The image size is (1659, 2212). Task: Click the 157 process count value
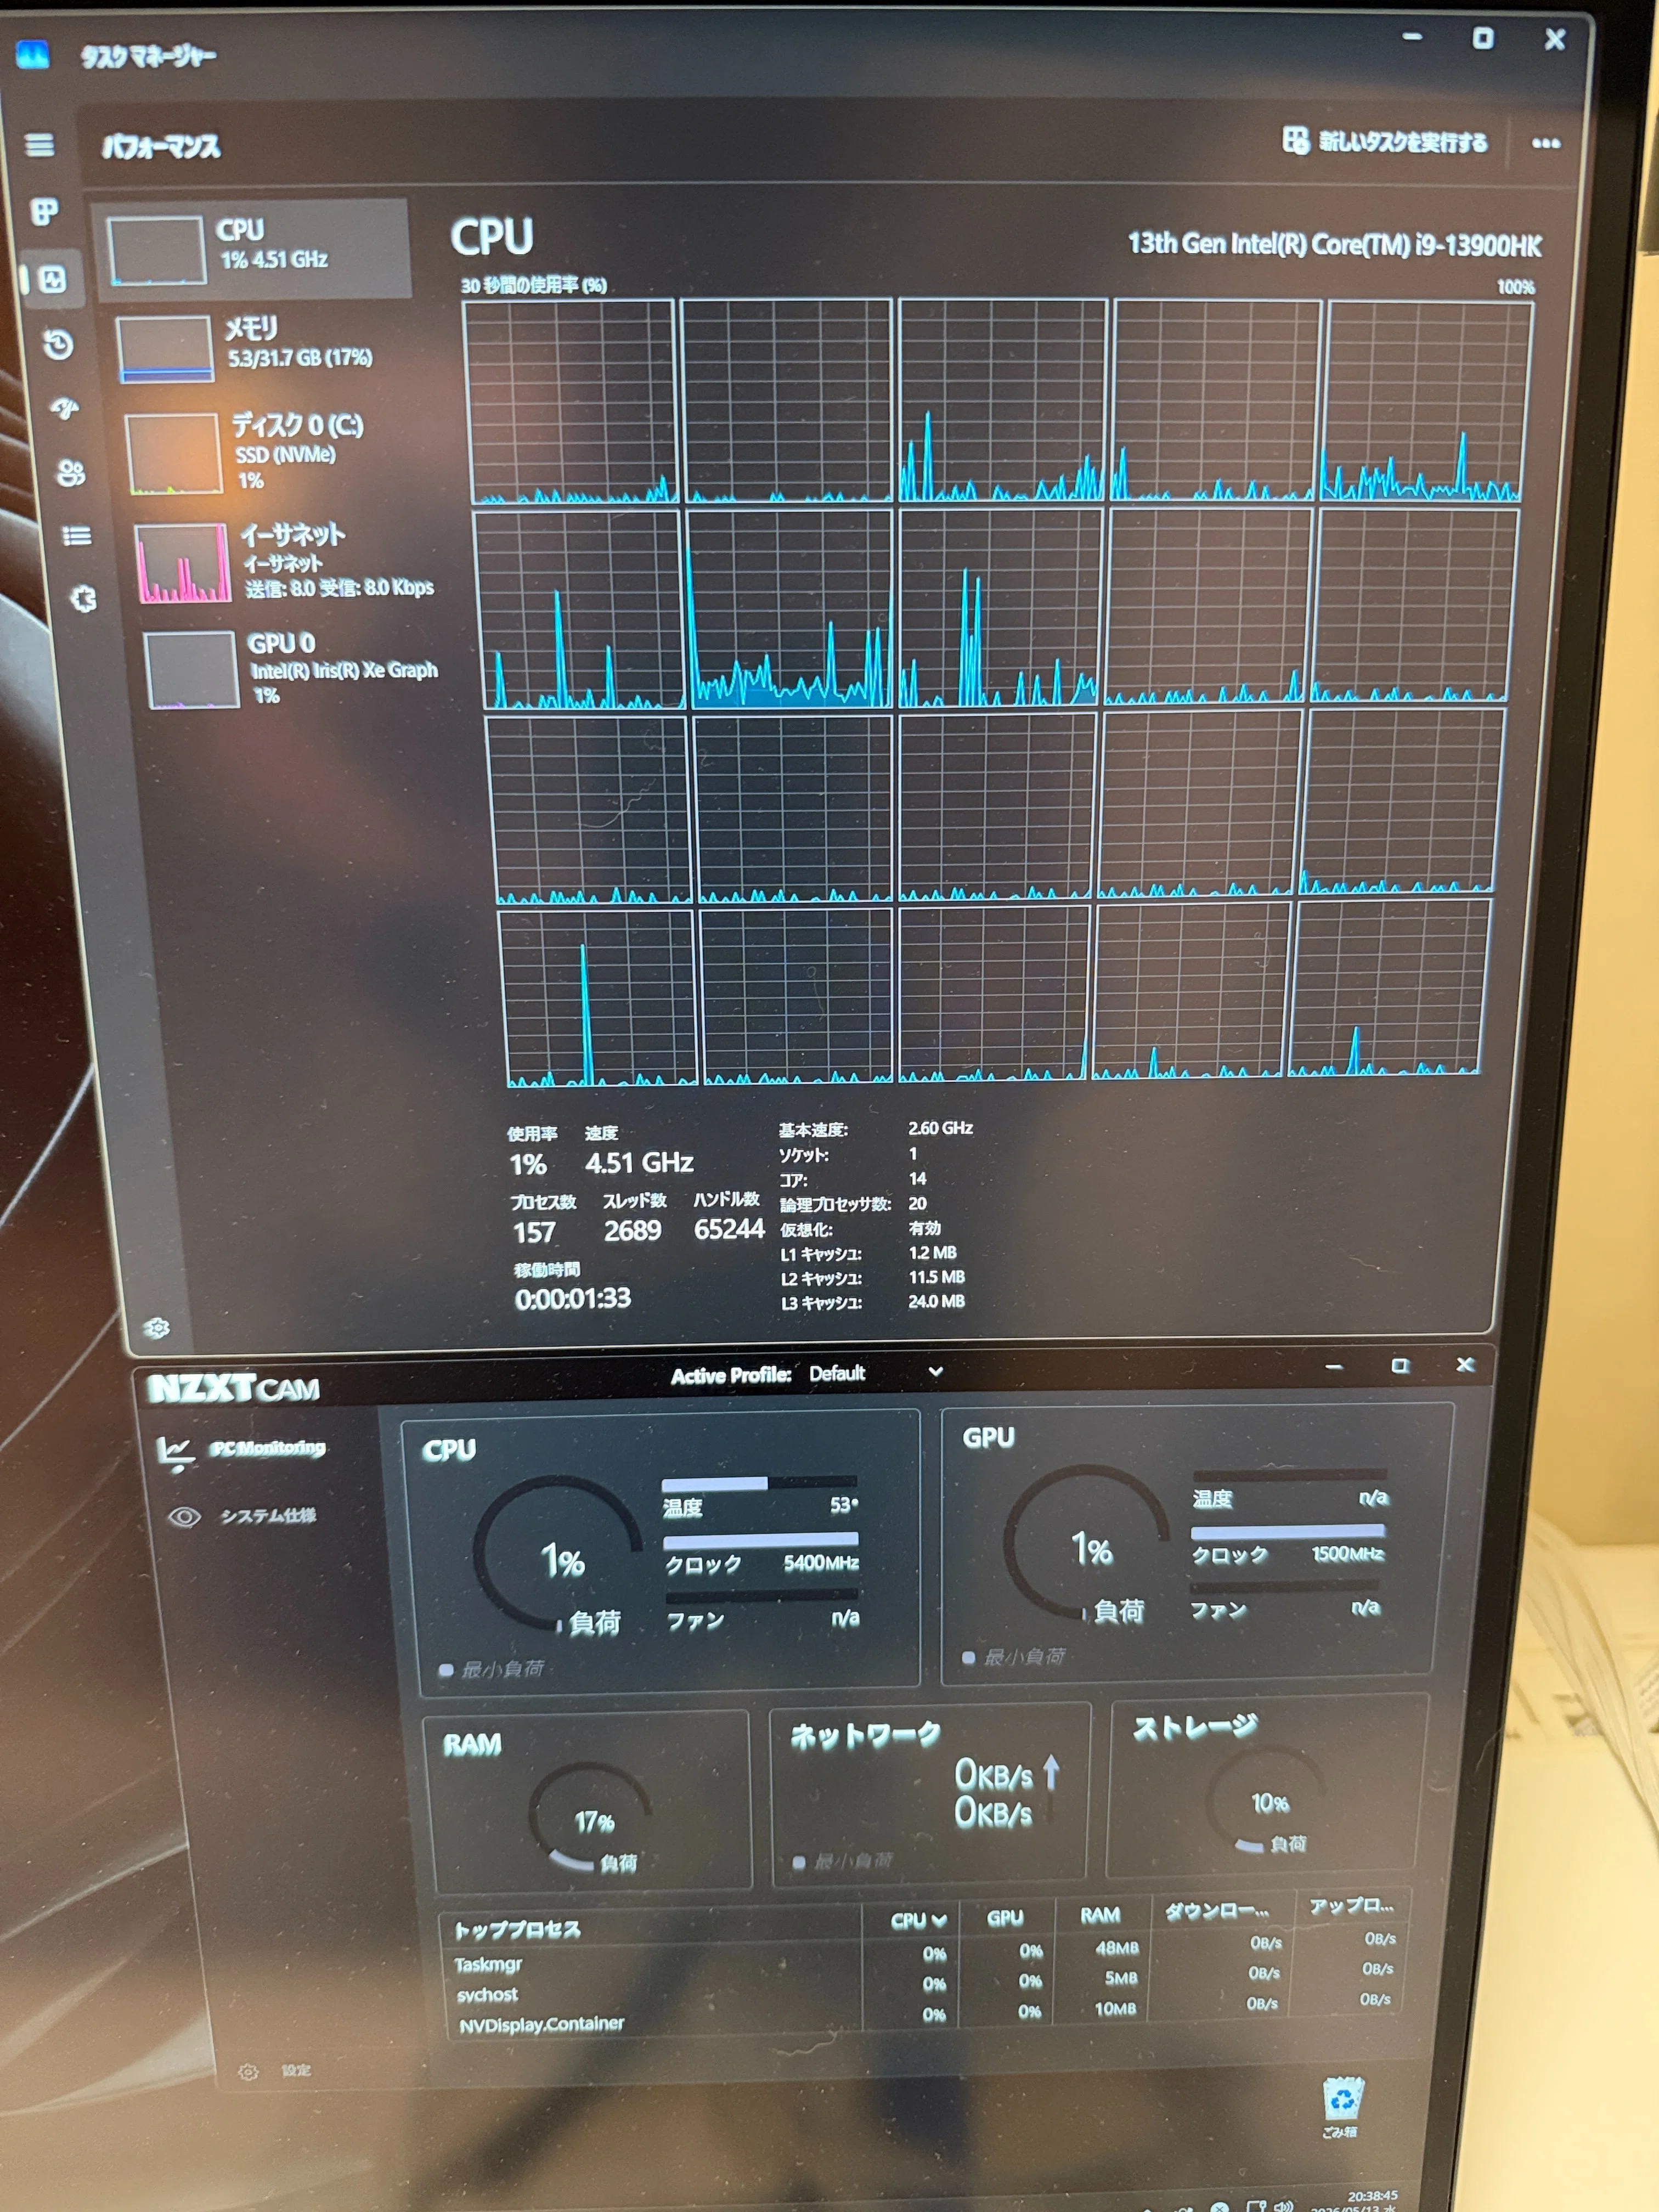534,1232
